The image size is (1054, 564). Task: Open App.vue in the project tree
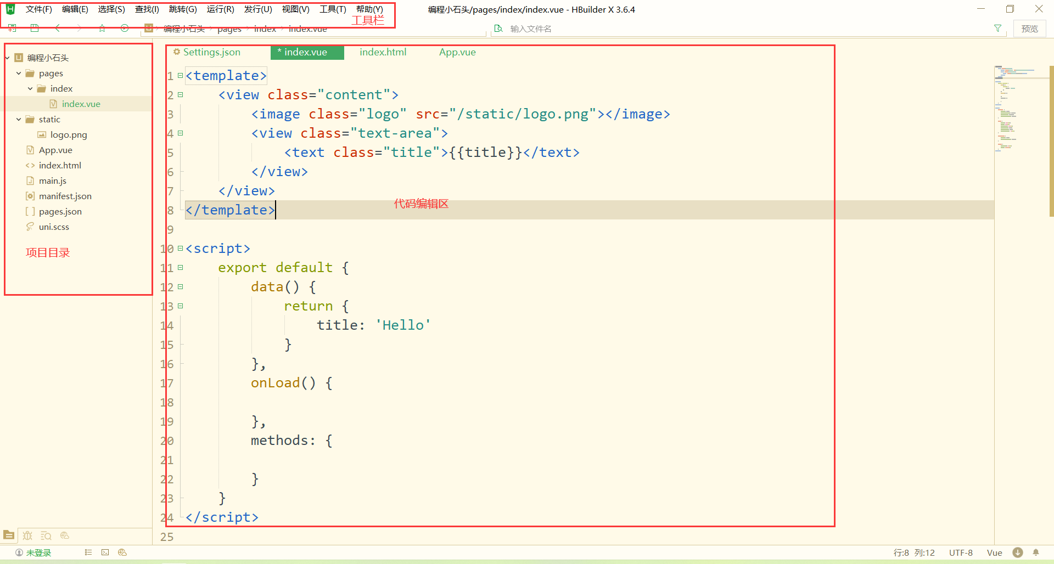55,150
